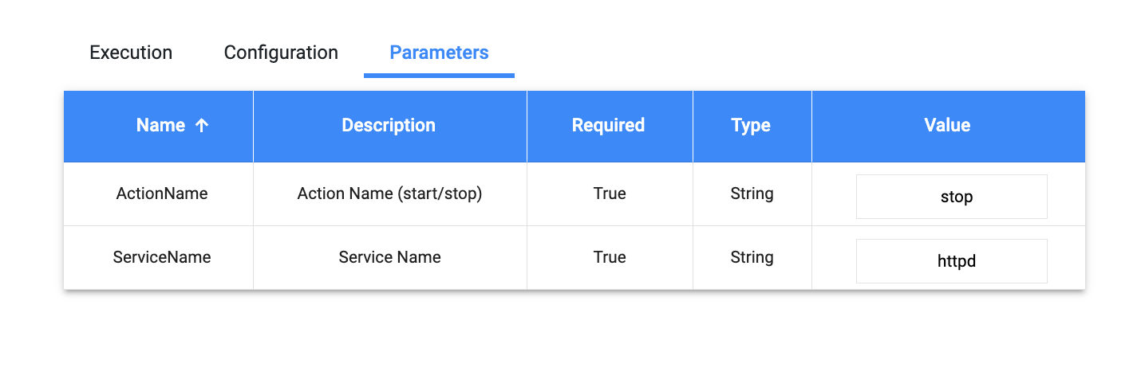1141x379 pixels.
Task: Open the Configuration tab
Action: (x=281, y=53)
